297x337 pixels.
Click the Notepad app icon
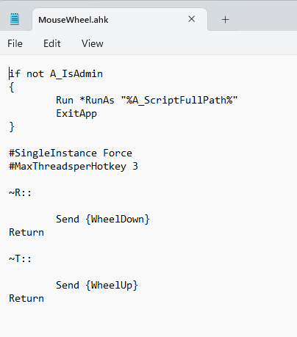coord(15,19)
